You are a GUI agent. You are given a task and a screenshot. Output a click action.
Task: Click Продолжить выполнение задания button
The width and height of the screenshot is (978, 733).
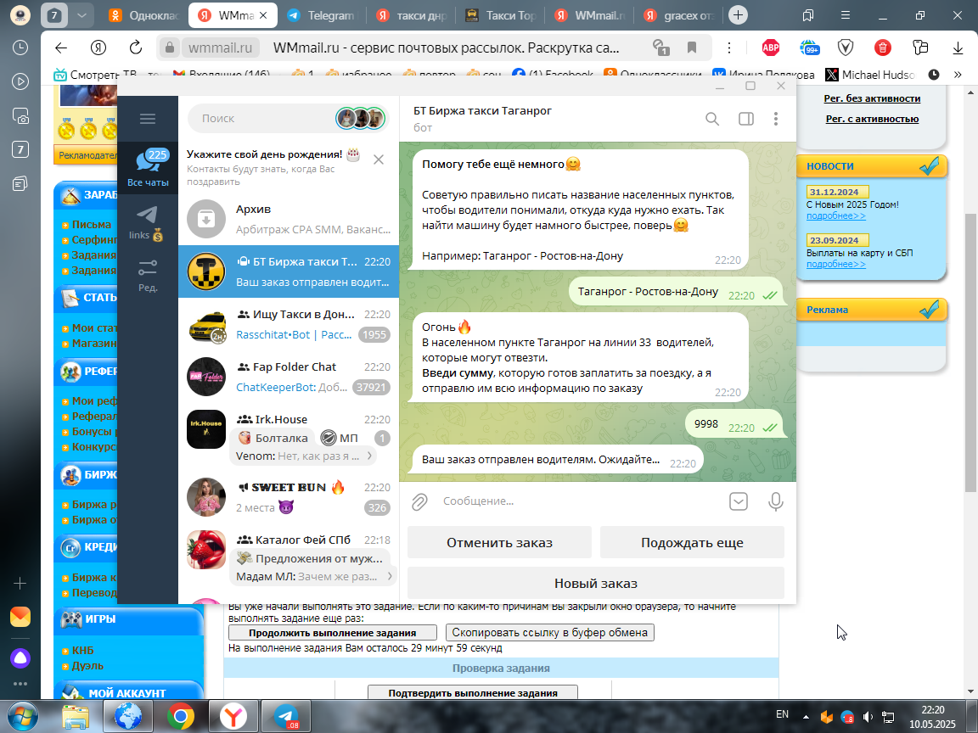point(333,633)
